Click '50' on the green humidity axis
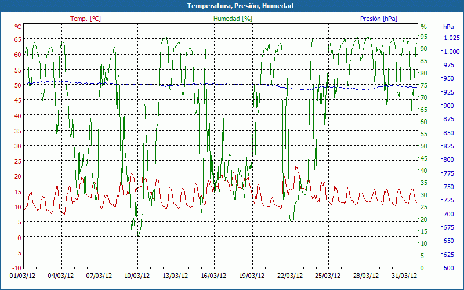The height and width of the screenshot is (290, 464). pos(424,146)
